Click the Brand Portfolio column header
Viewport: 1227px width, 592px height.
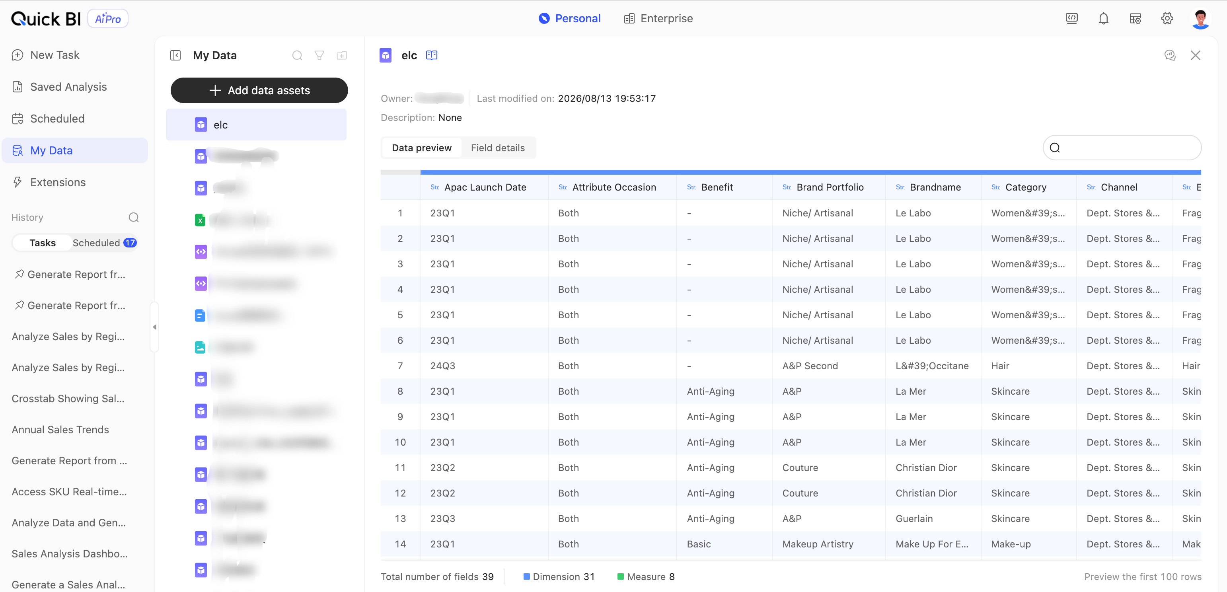[x=829, y=188]
